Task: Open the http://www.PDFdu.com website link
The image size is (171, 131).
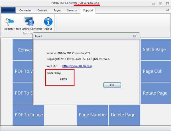Action: click(77, 66)
